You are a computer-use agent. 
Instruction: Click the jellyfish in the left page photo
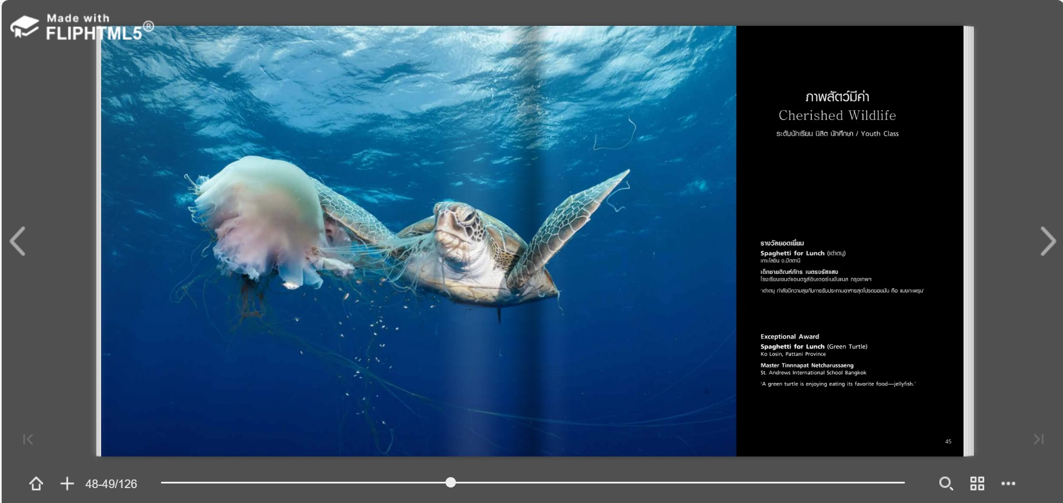259,218
